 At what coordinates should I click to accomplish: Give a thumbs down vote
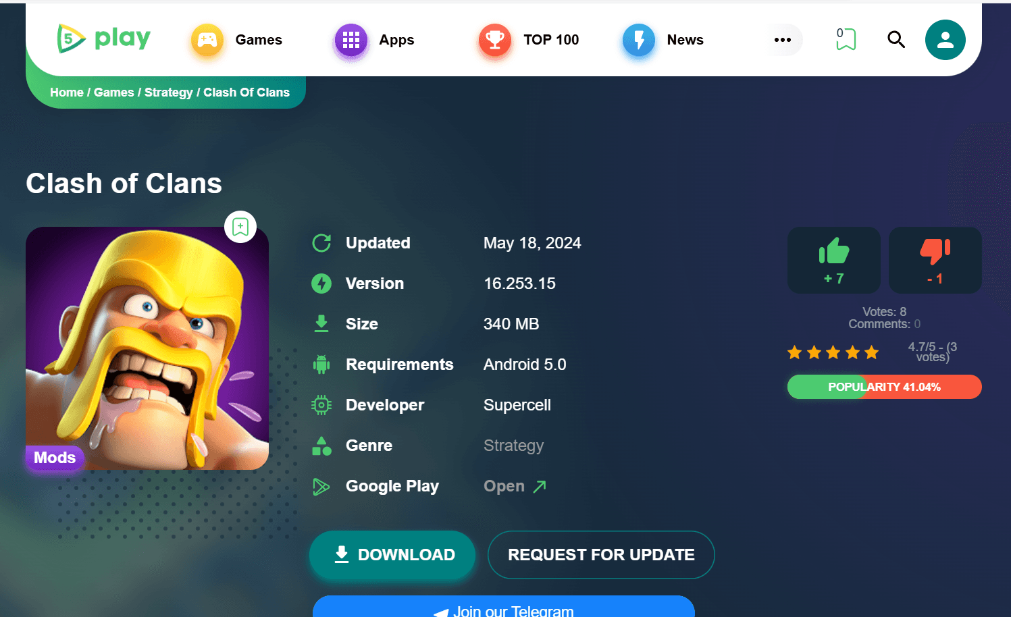tap(935, 260)
